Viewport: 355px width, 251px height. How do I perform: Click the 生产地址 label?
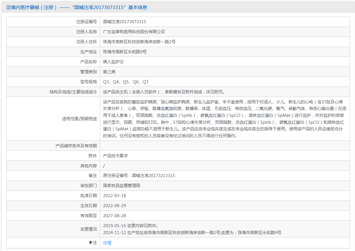[x=89, y=52]
